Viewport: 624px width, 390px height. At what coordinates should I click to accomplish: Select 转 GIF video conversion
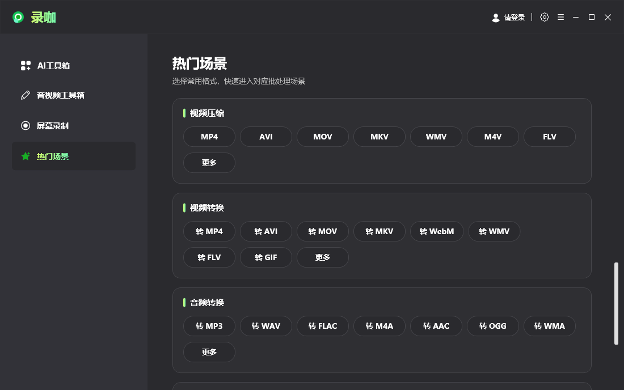[266, 257]
